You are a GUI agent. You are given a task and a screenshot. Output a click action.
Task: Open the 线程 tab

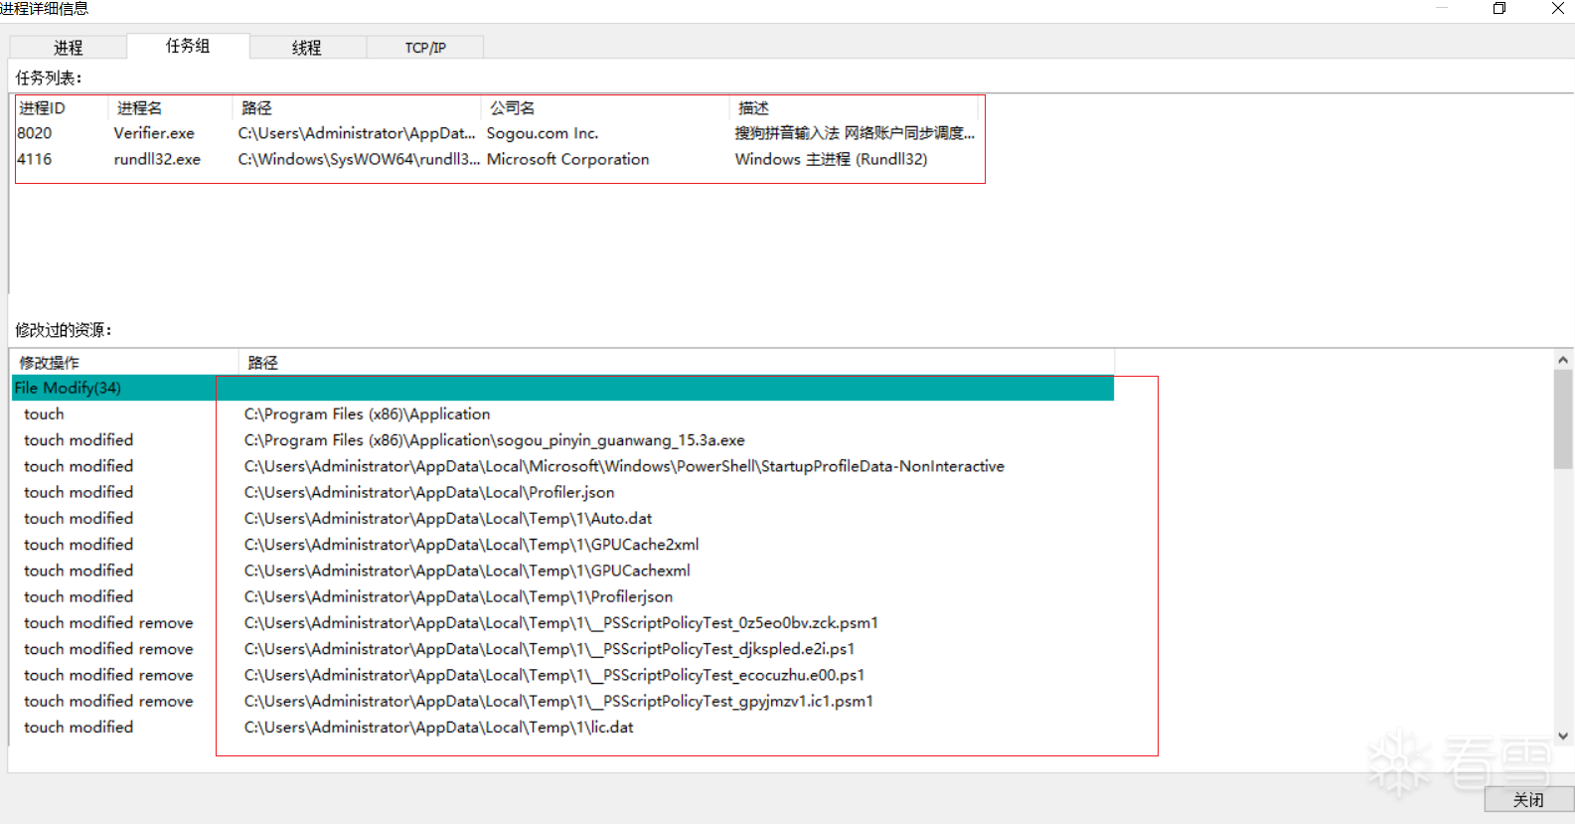tap(307, 48)
